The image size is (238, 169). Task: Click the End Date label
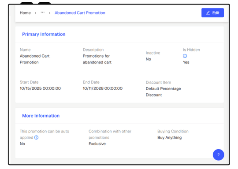click(91, 82)
